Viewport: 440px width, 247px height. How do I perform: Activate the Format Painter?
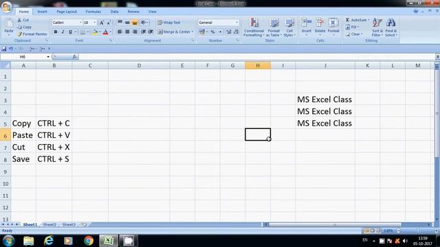point(32,34)
